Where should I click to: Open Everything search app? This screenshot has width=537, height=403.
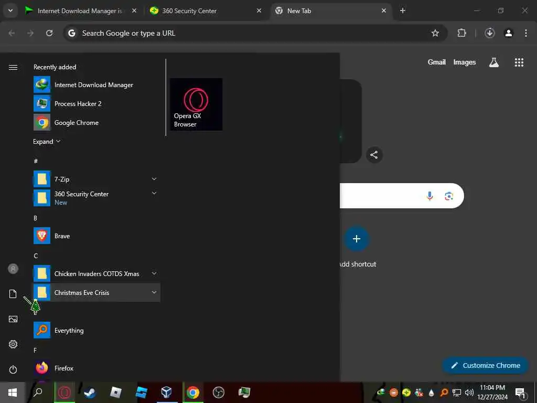point(96,331)
